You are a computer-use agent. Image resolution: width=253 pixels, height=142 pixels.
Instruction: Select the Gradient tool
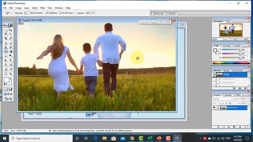(x=11, y=52)
